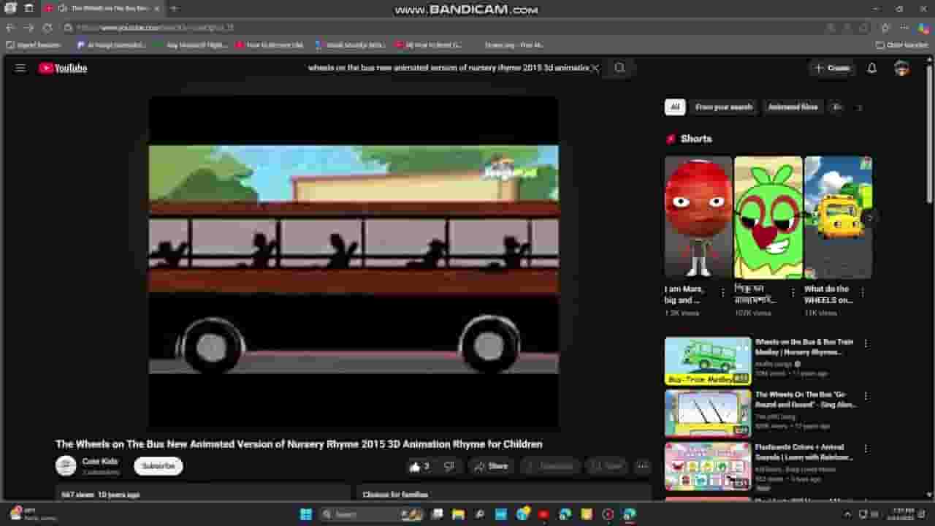Open options for Go Round and Round video
The image size is (935, 526).
pos(866,396)
